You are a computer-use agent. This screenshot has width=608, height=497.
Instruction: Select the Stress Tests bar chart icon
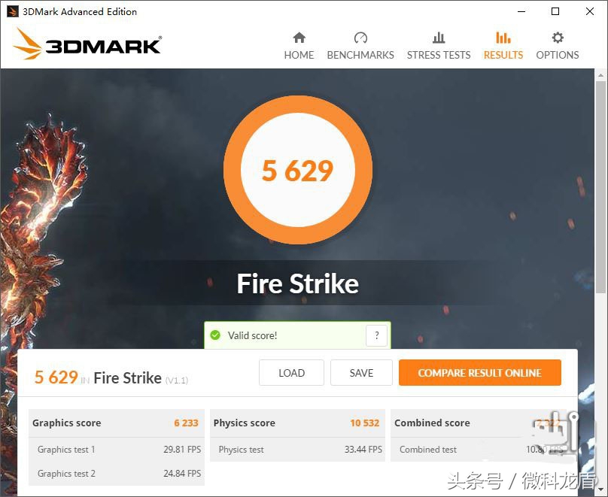coord(439,38)
